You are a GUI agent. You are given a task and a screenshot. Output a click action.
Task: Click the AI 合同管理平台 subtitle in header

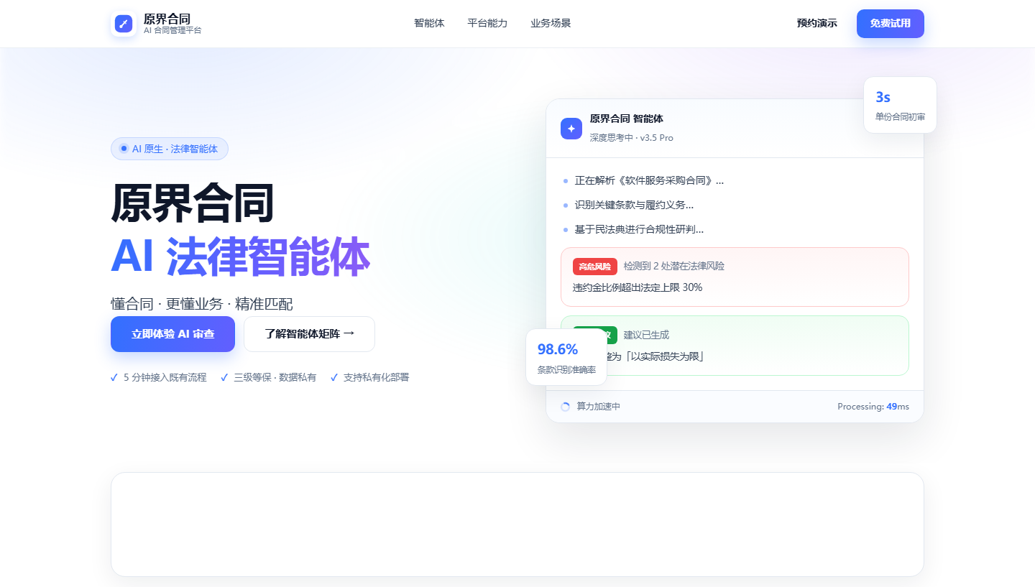(172, 31)
